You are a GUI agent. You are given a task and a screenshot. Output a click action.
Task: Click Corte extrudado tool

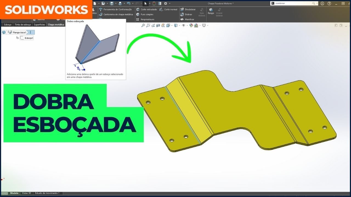pos(147,9)
